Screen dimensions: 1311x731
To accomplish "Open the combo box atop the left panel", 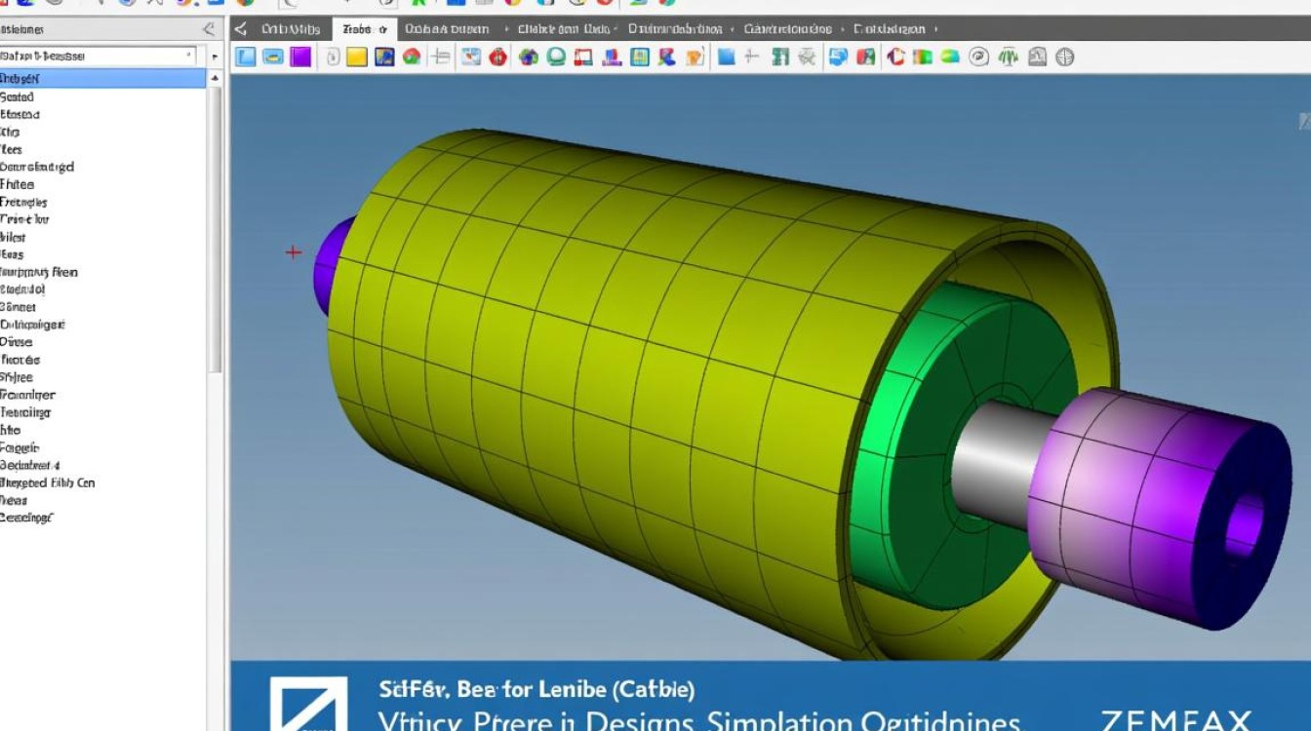I will tap(98, 57).
